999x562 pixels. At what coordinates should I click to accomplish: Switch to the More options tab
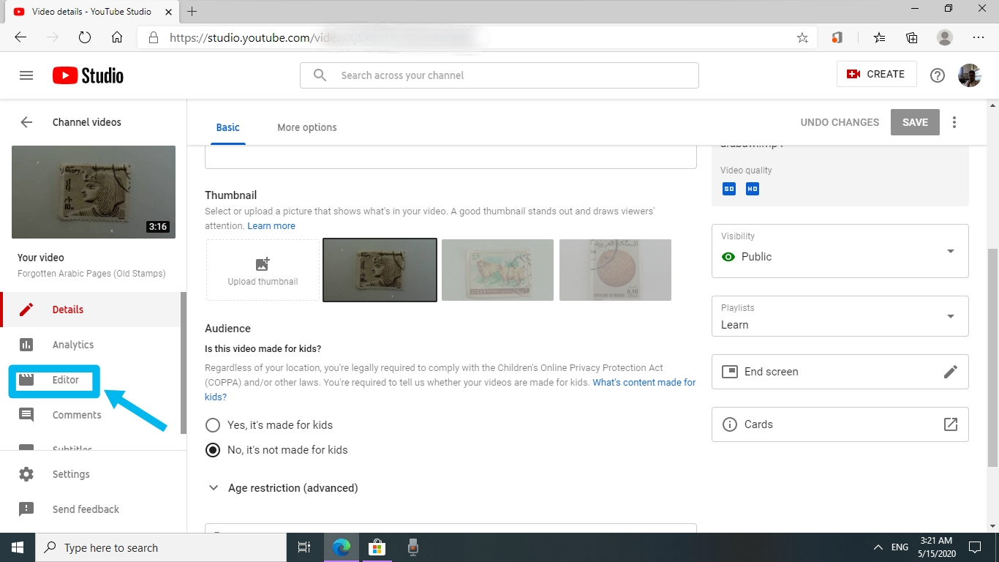coord(307,127)
